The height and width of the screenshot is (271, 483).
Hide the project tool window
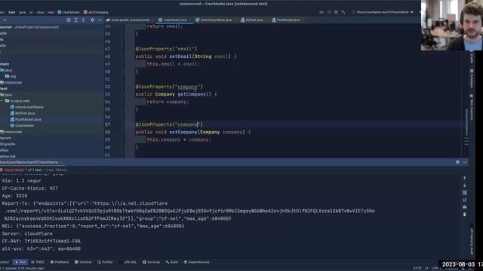tap(100, 20)
